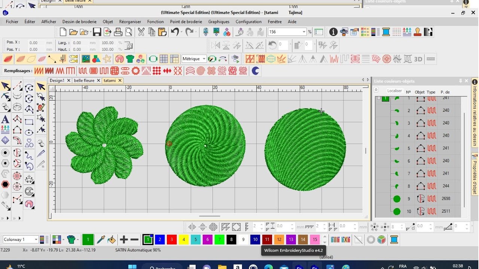The image size is (479, 269).
Task: Open Propriétés de l'objet side tab
Action: coord(475,175)
